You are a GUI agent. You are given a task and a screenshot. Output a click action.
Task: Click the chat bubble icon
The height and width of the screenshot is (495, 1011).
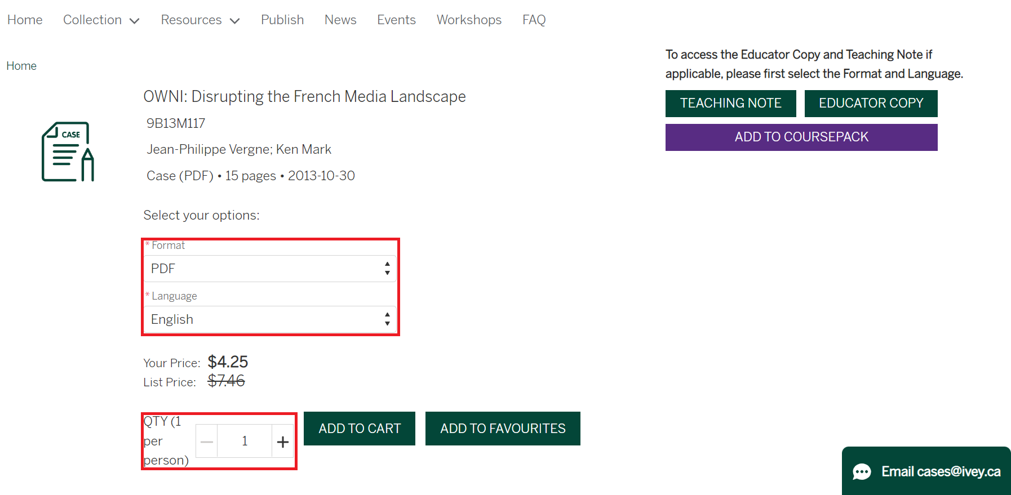(x=862, y=471)
